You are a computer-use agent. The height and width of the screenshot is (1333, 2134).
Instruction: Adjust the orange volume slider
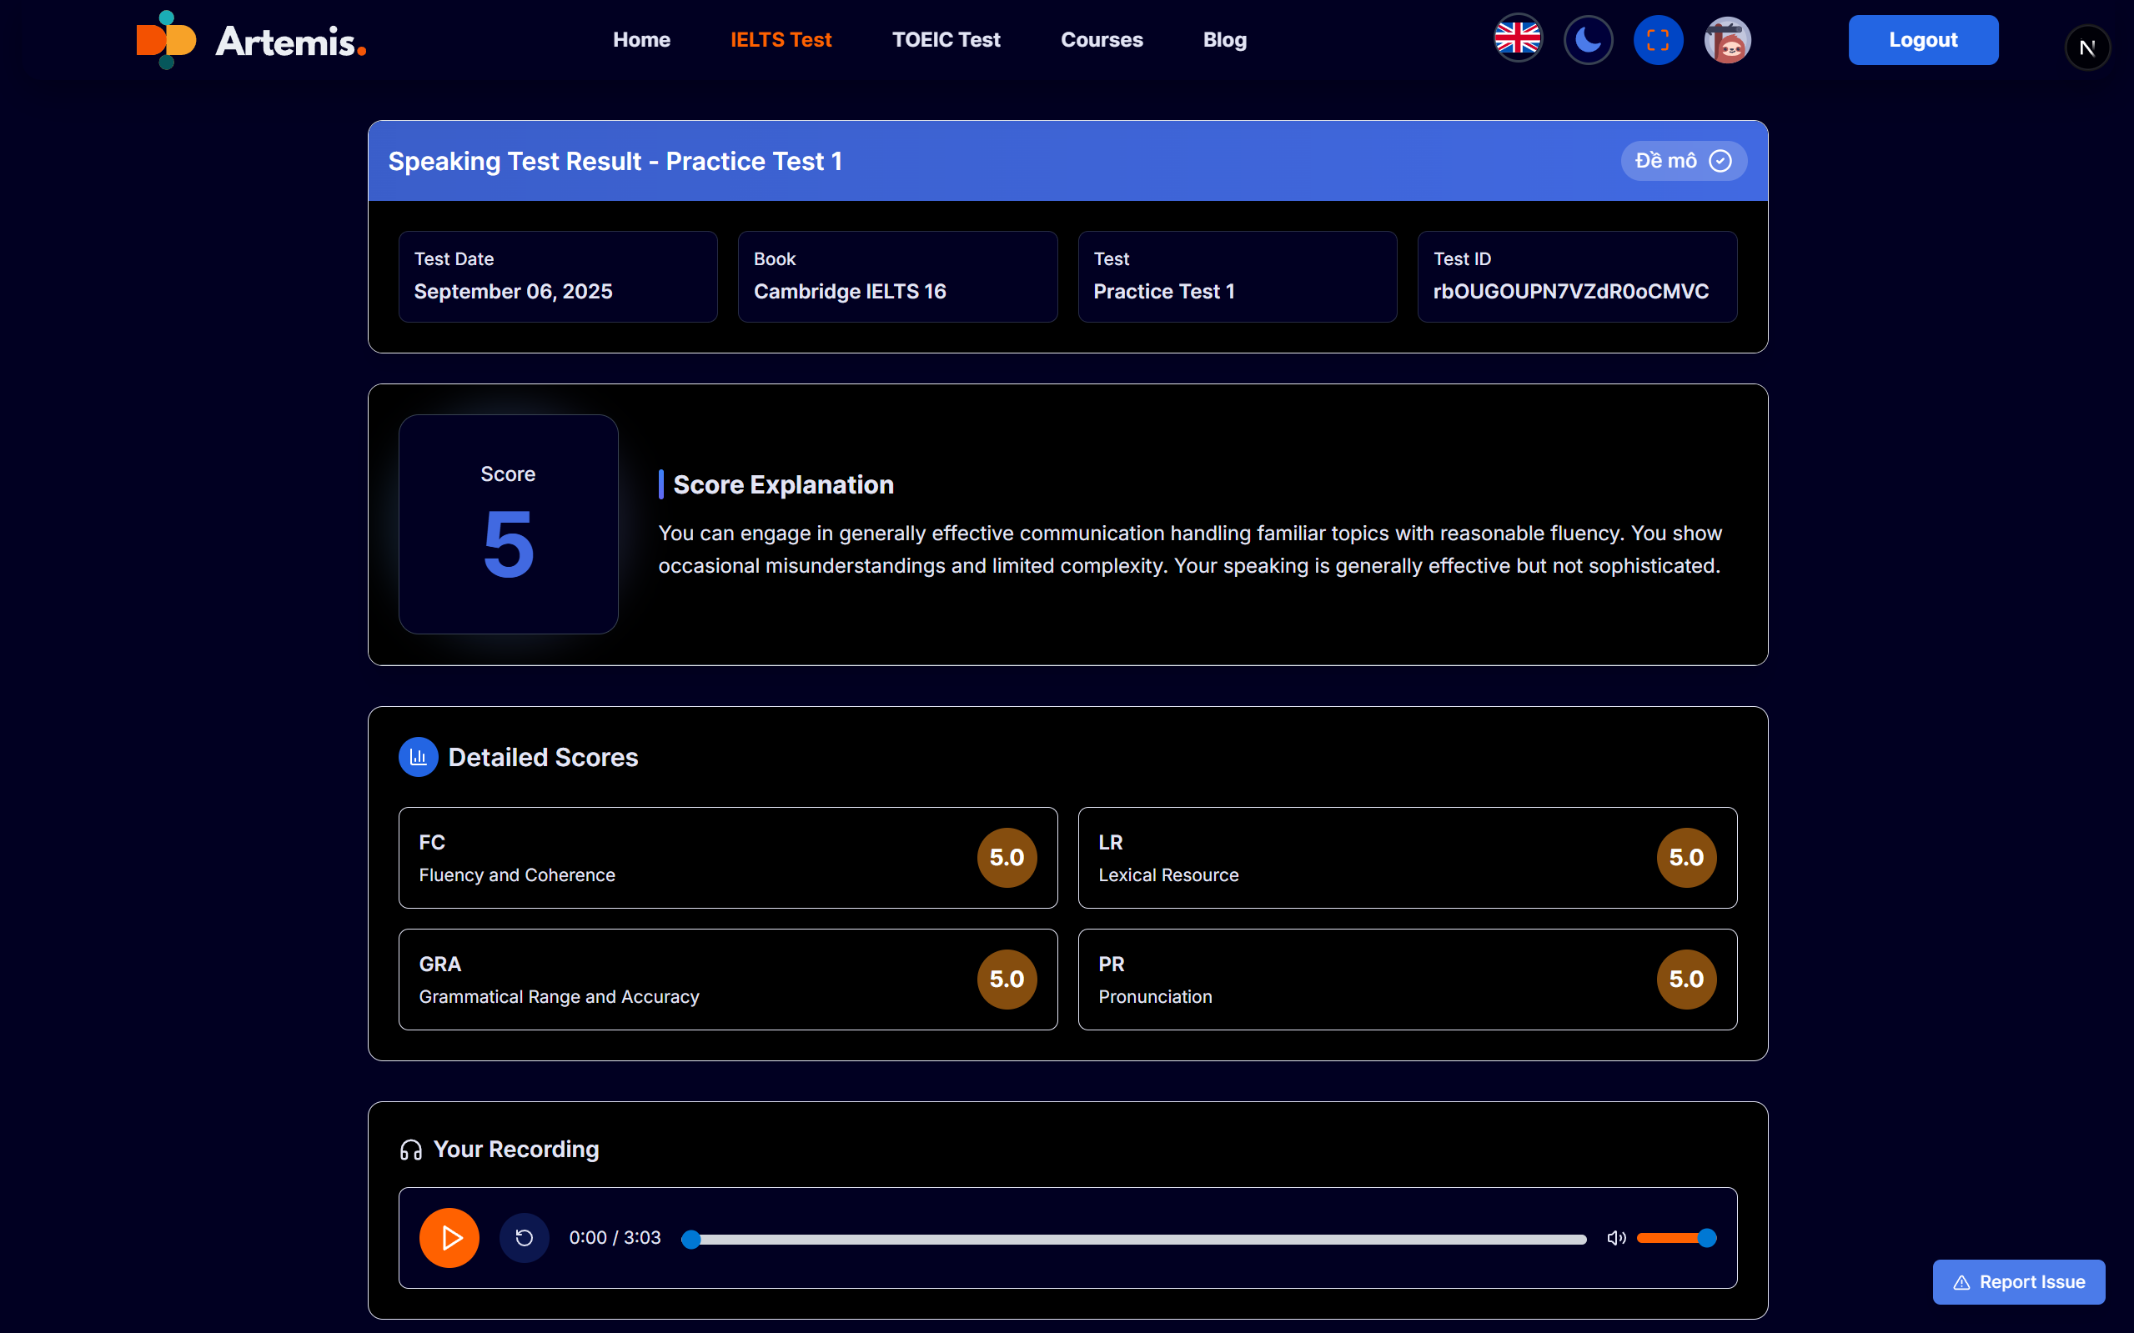pyautogui.click(x=1675, y=1238)
